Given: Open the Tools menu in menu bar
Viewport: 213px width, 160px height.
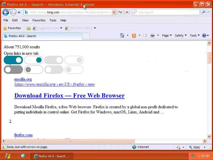Looking at the screenshot, I should (x=53, y=20).
